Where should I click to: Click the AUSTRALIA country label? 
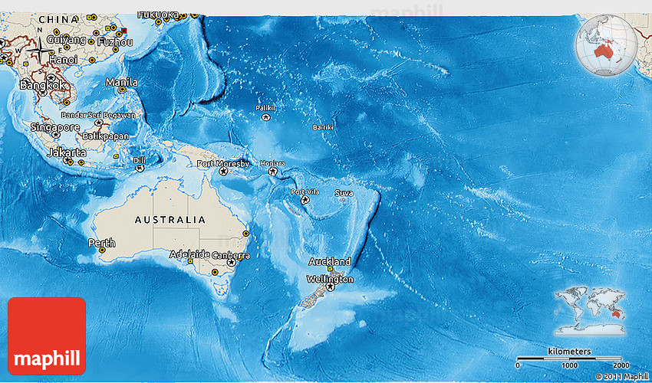pyautogui.click(x=170, y=220)
